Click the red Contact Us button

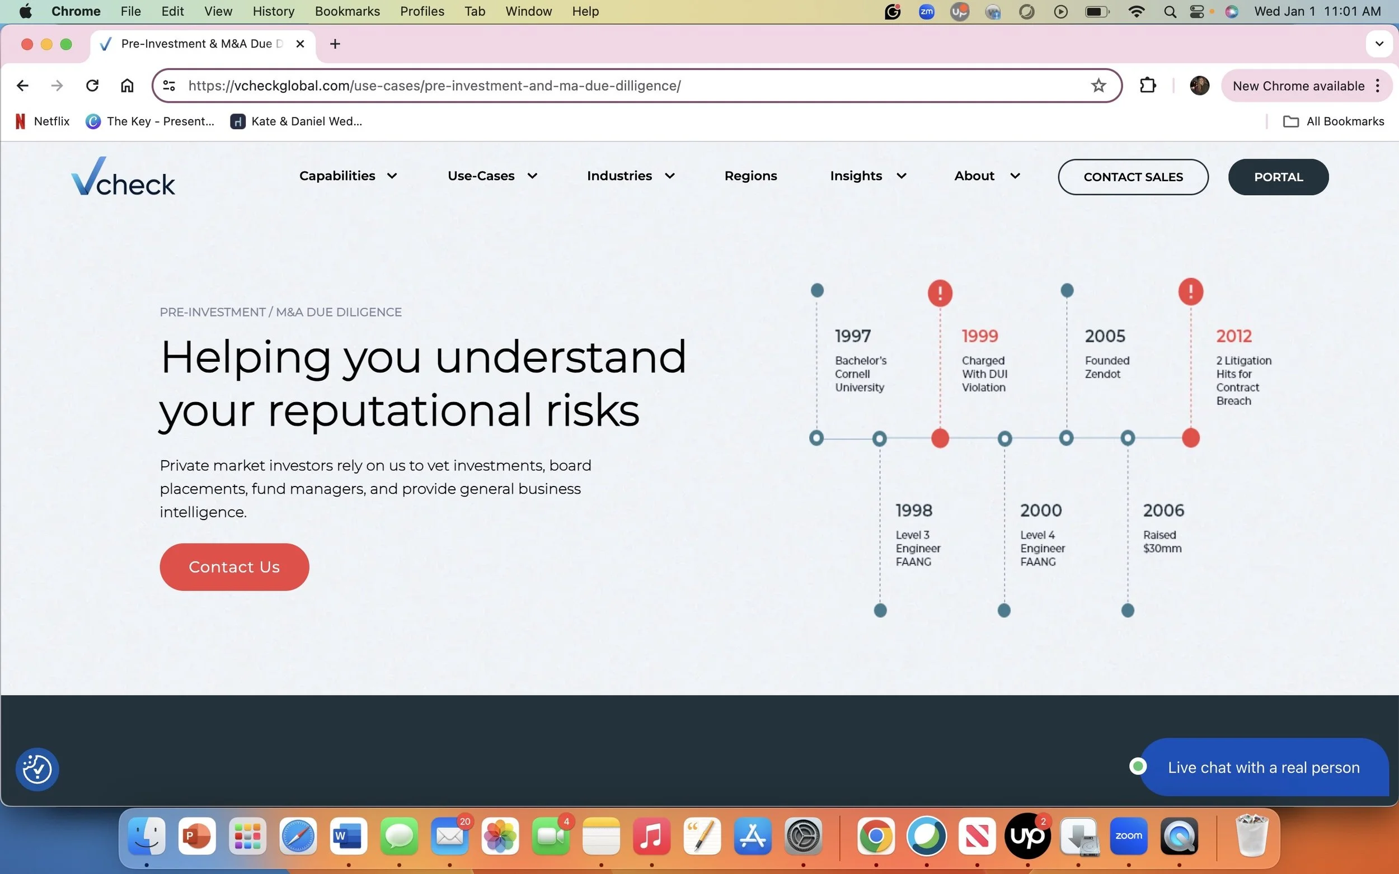pyautogui.click(x=234, y=566)
